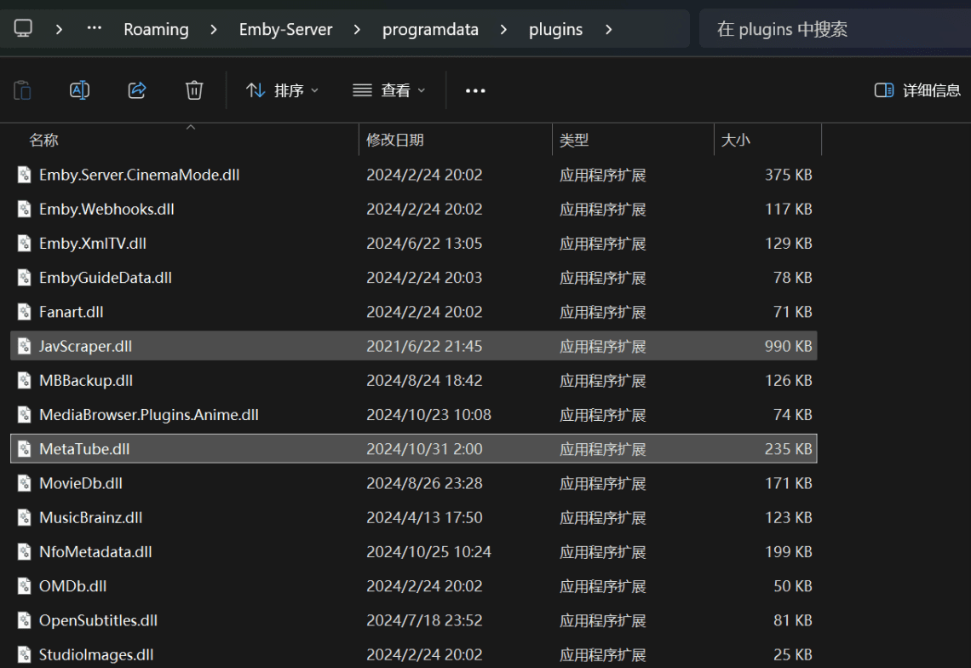Navigate to Emby-Server breadcrumb folder
The height and width of the screenshot is (668, 971).
285,30
